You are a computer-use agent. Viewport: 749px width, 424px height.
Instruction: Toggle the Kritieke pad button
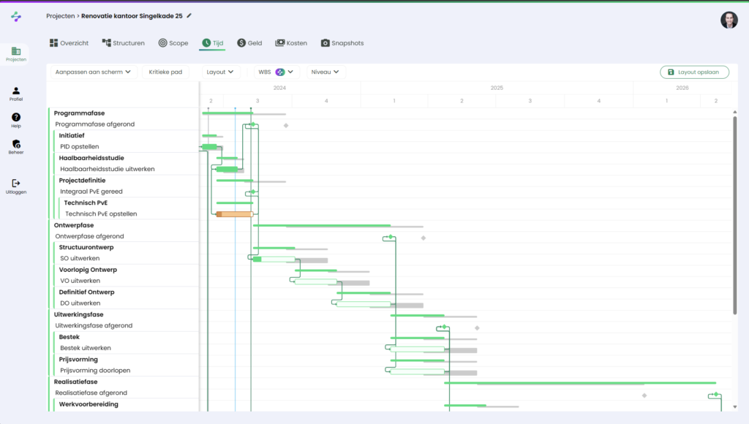pyautogui.click(x=166, y=72)
